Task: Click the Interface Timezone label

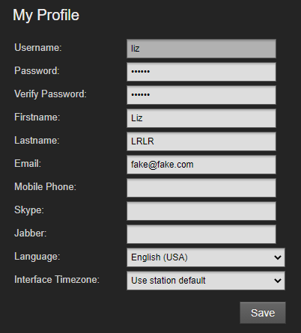Action: coord(57,279)
